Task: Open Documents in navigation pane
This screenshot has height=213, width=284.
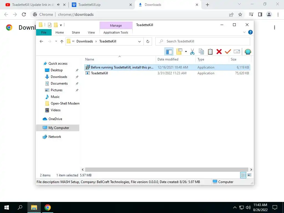Action: pos(59,83)
